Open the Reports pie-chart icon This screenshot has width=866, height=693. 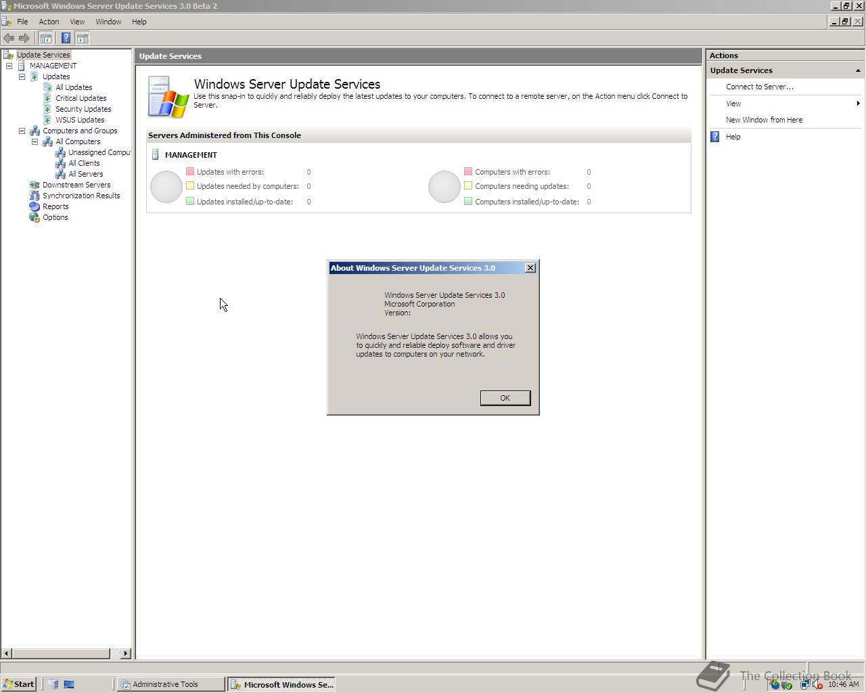point(35,206)
